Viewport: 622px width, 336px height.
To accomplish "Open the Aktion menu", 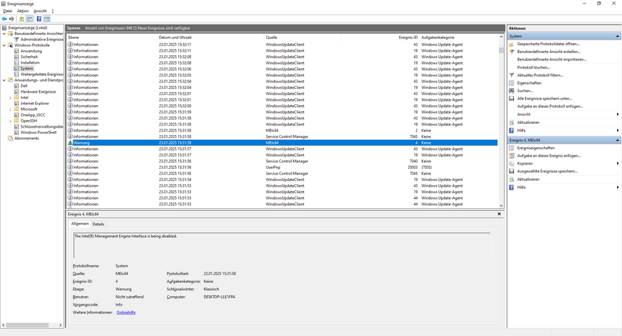I will pyautogui.click(x=23, y=11).
